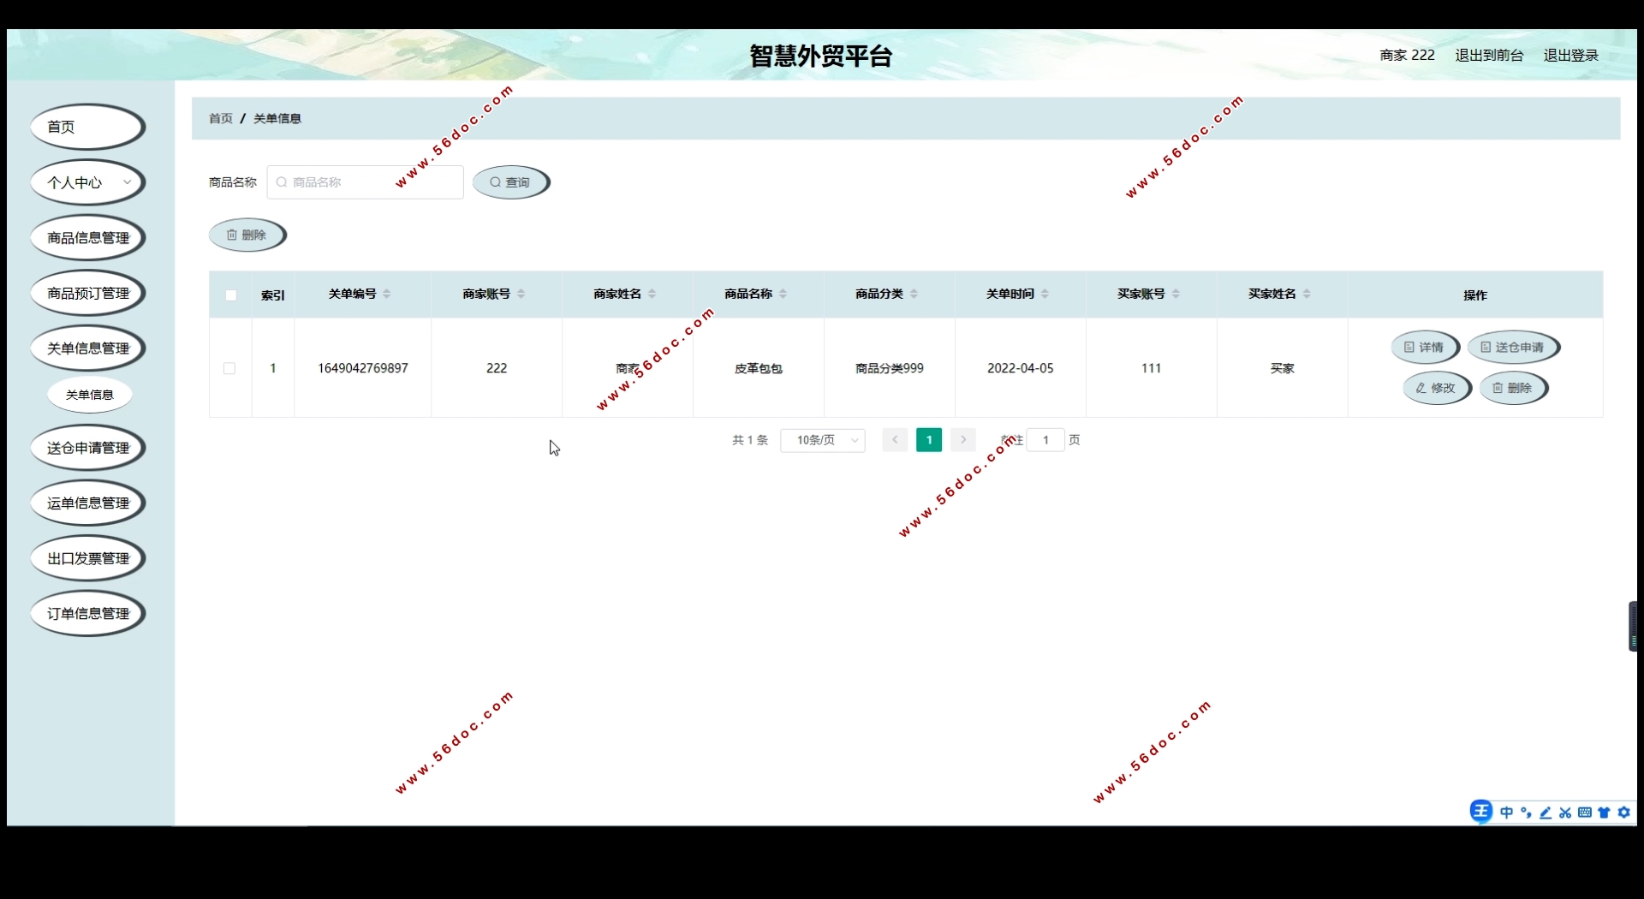Click 修改 to edit the record

pyautogui.click(x=1436, y=388)
